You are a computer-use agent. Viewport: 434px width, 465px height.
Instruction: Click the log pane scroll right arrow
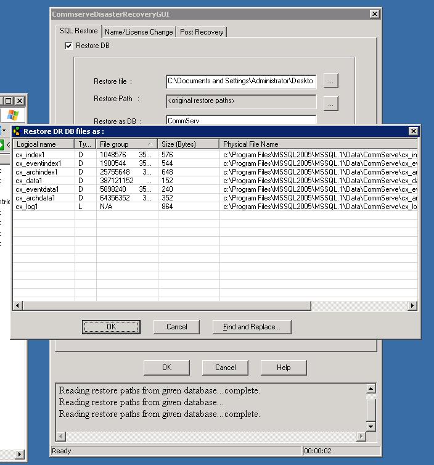tap(361, 436)
